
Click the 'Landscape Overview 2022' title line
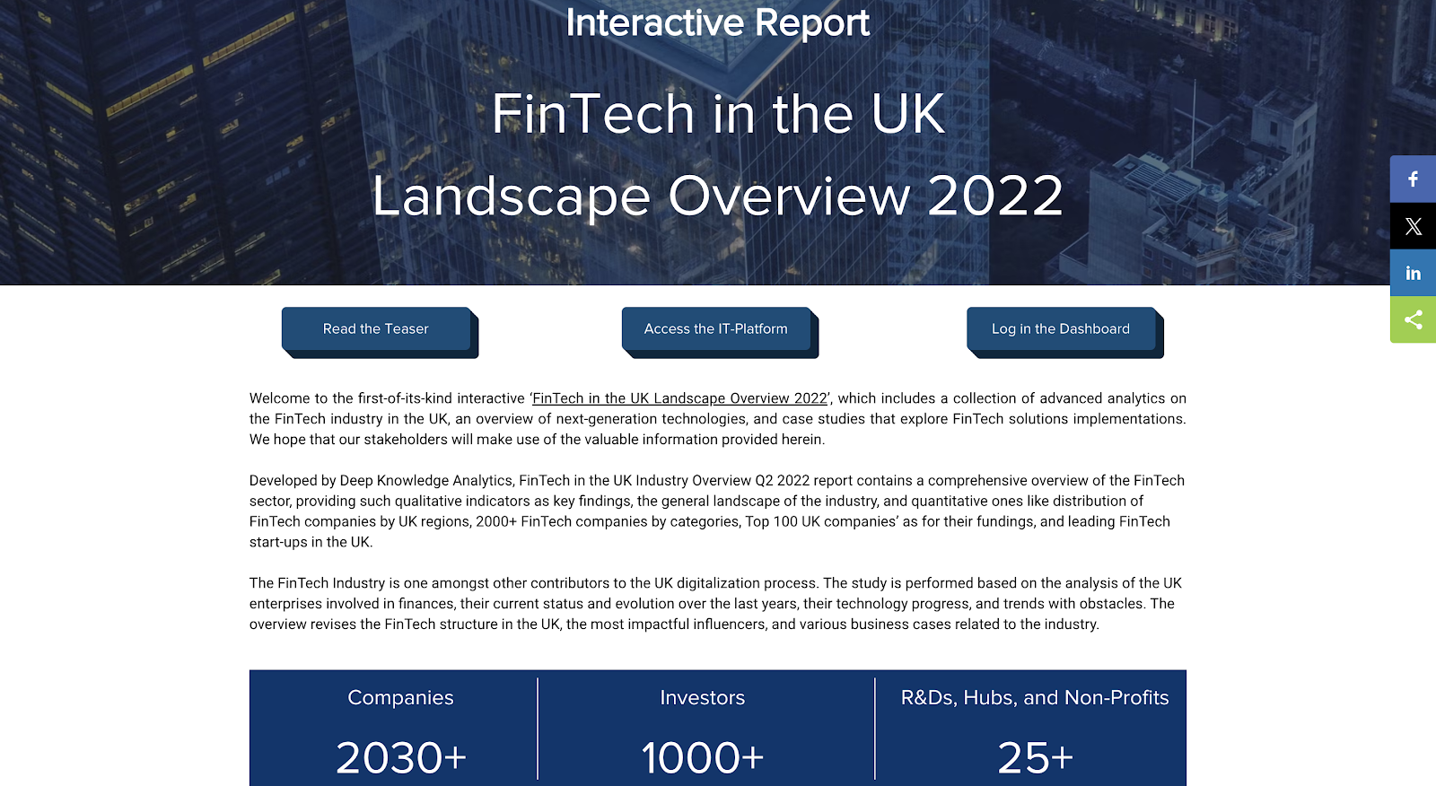718,196
